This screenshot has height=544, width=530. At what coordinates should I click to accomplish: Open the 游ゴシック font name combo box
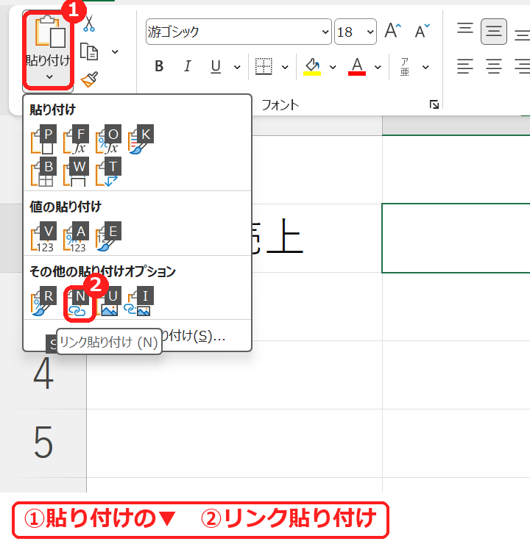click(239, 32)
